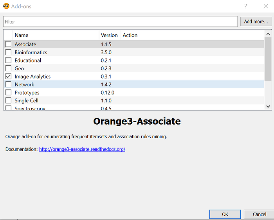Select the Image Analytics row name
Image resolution: width=274 pixels, height=220 pixels.
(32, 77)
